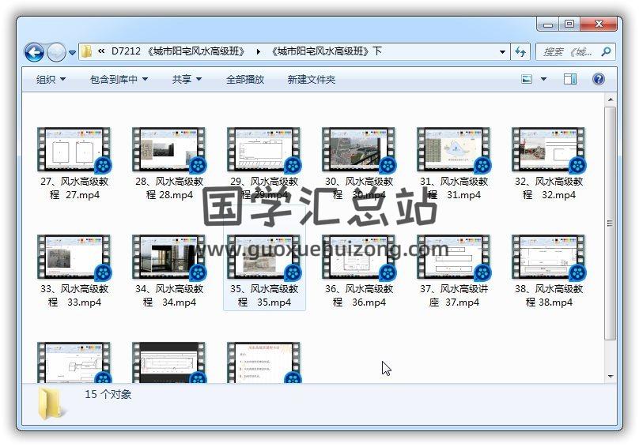Open the 共享 menu
The width and height of the screenshot is (639, 447).
[x=187, y=80]
